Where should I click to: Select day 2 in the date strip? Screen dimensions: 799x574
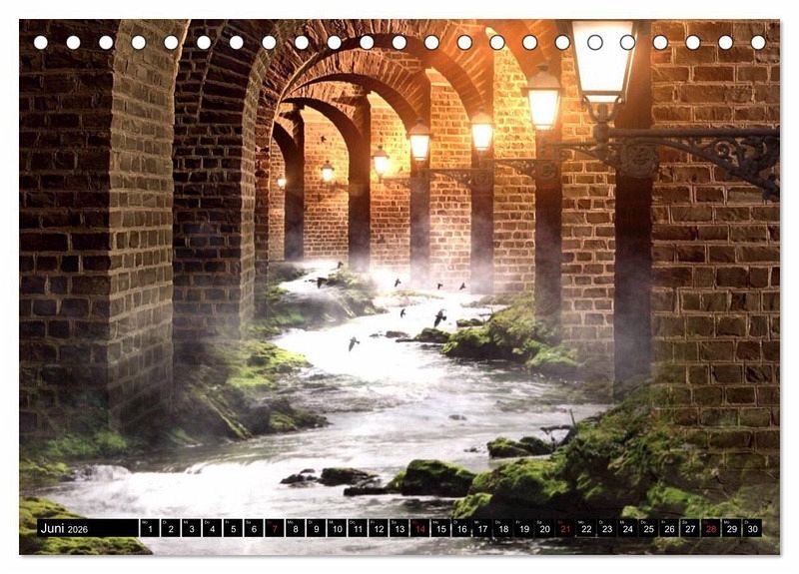[171, 528]
